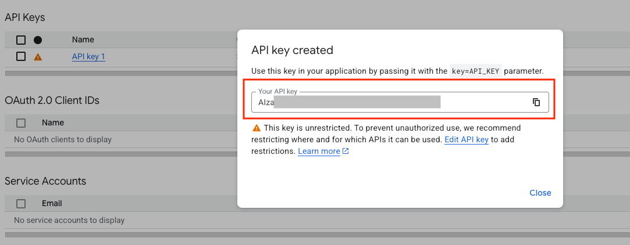Open the Learn more link
This screenshot has width=630, height=245.
319,151
